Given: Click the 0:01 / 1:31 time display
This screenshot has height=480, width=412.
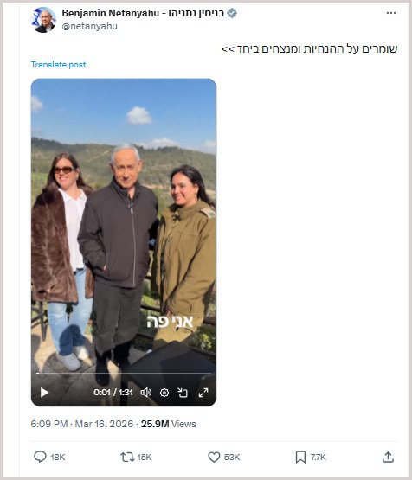Looking at the screenshot, I should coord(113,393).
